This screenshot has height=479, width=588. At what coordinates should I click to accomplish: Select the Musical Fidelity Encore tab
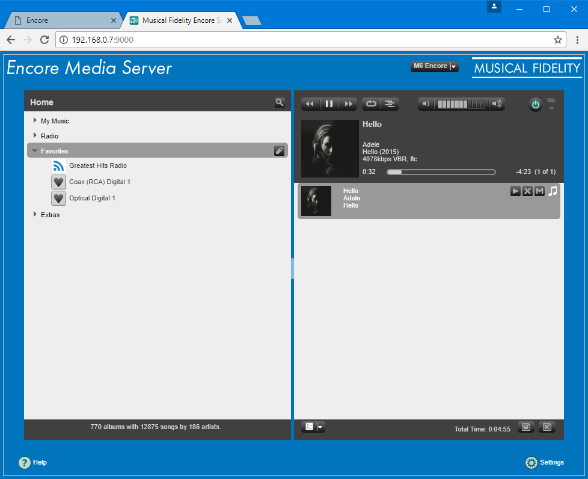click(180, 20)
